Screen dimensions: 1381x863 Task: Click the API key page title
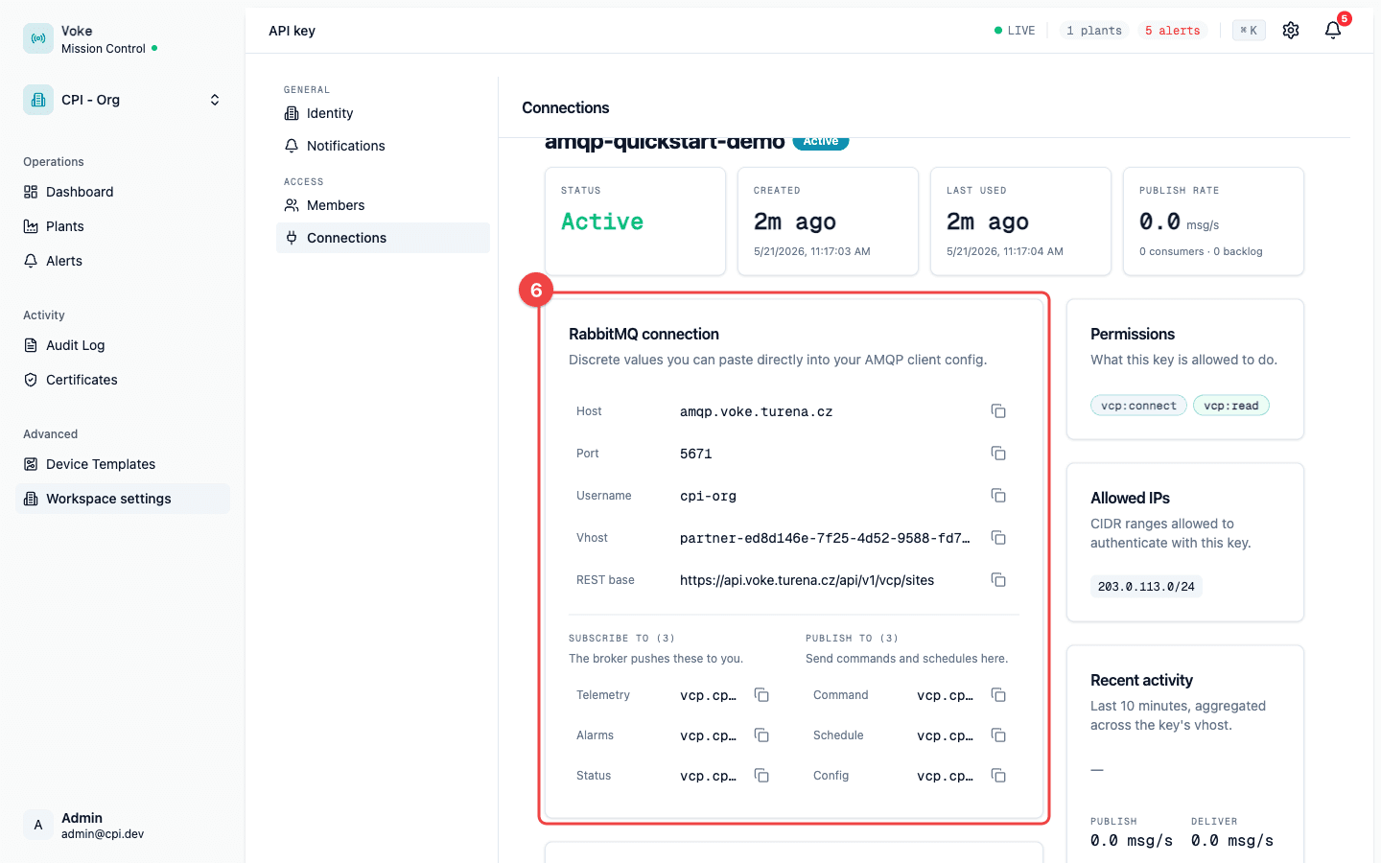[292, 31]
